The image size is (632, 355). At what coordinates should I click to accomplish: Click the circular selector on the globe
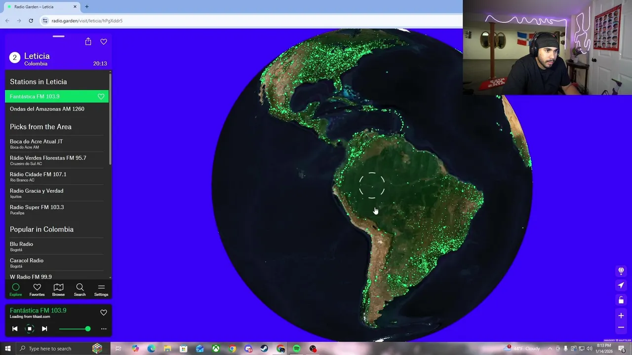pyautogui.click(x=372, y=186)
